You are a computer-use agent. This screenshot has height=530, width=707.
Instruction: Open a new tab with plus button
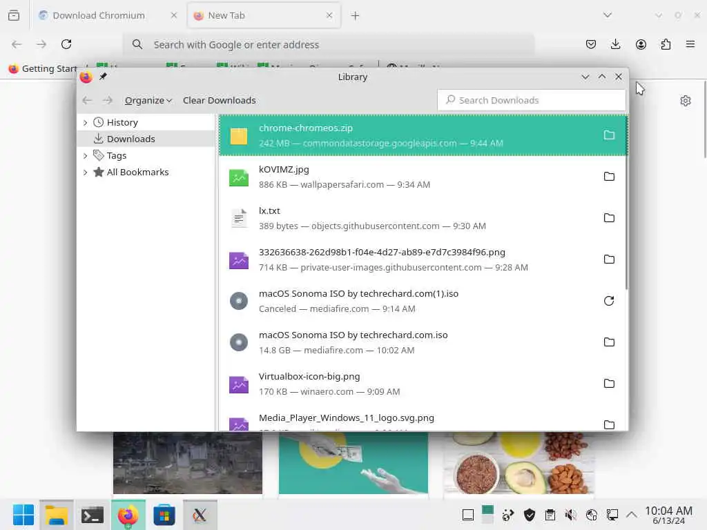pyautogui.click(x=355, y=16)
